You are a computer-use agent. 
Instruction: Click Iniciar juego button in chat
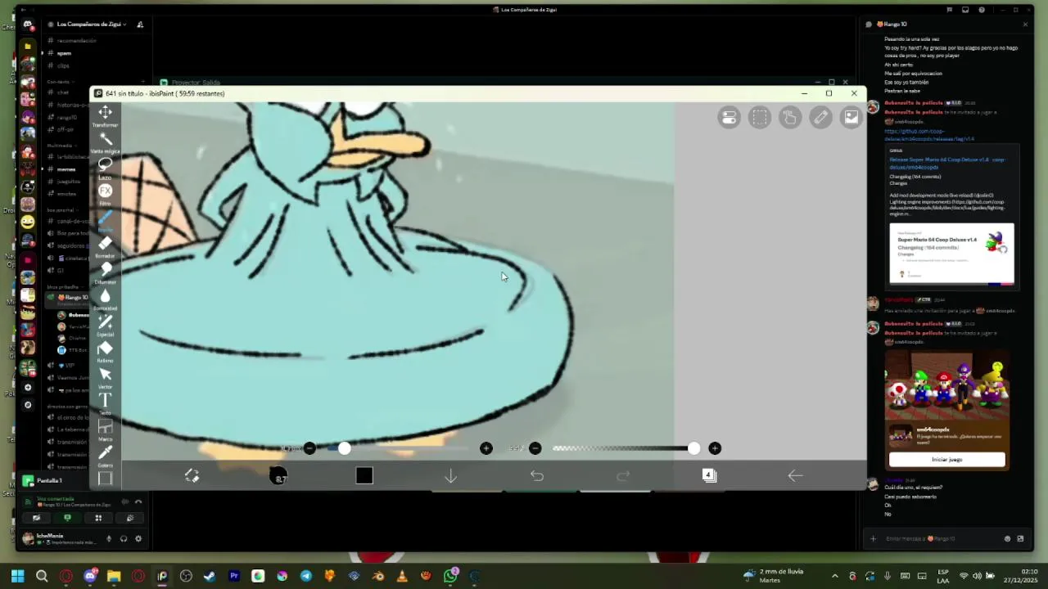point(946,460)
